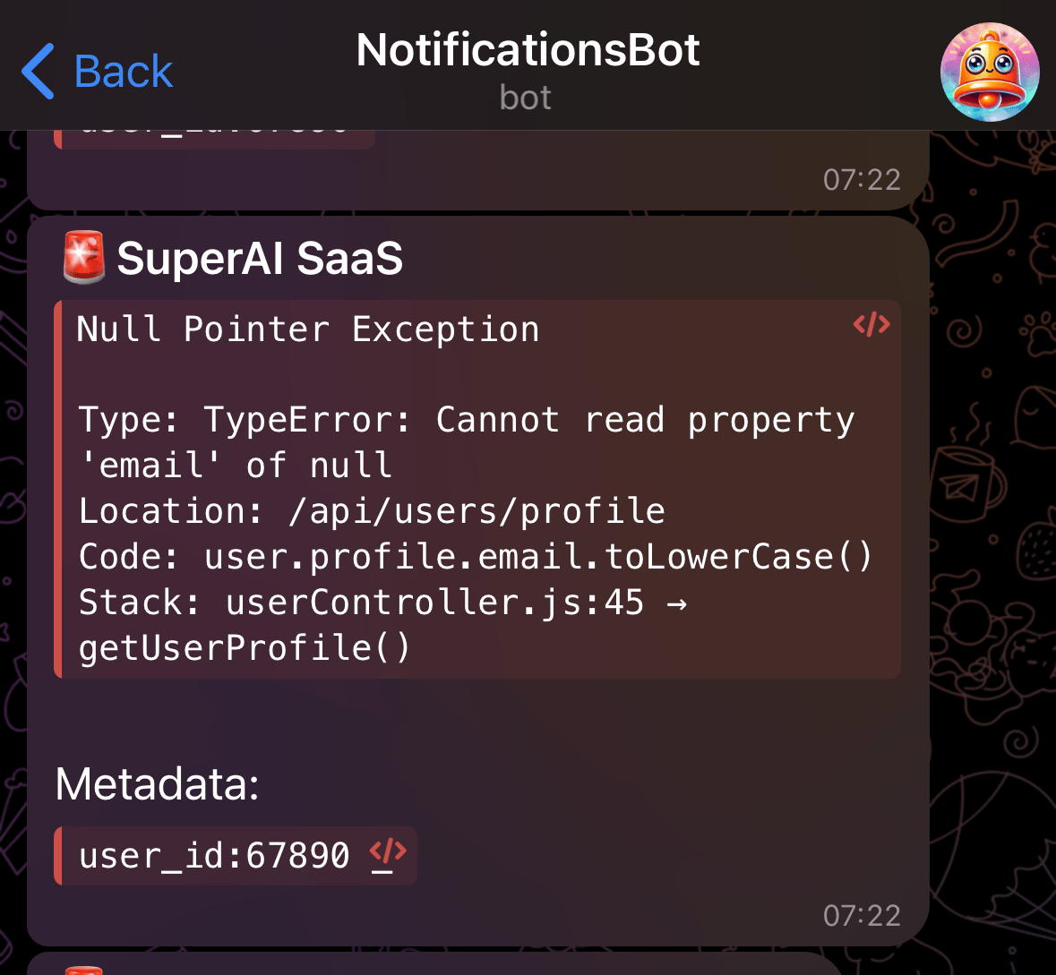Viewport: 1056px width, 975px height.
Task: Click the red siren emoji in the alert
Action: 83,258
